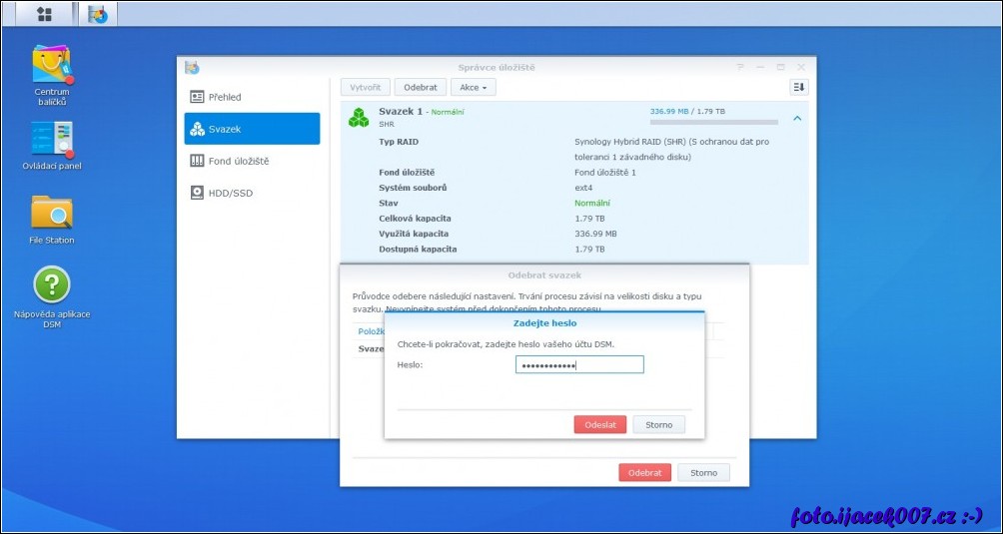Screen dimensions: 1003x534
Task: Click the Heslo password input field
Action: (x=579, y=365)
